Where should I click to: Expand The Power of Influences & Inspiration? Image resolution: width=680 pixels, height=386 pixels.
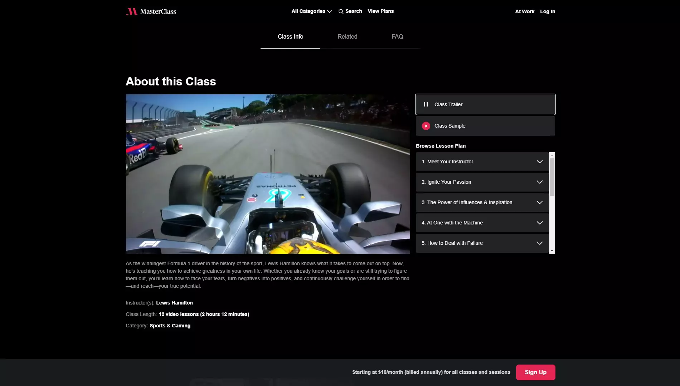pyautogui.click(x=482, y=203)
